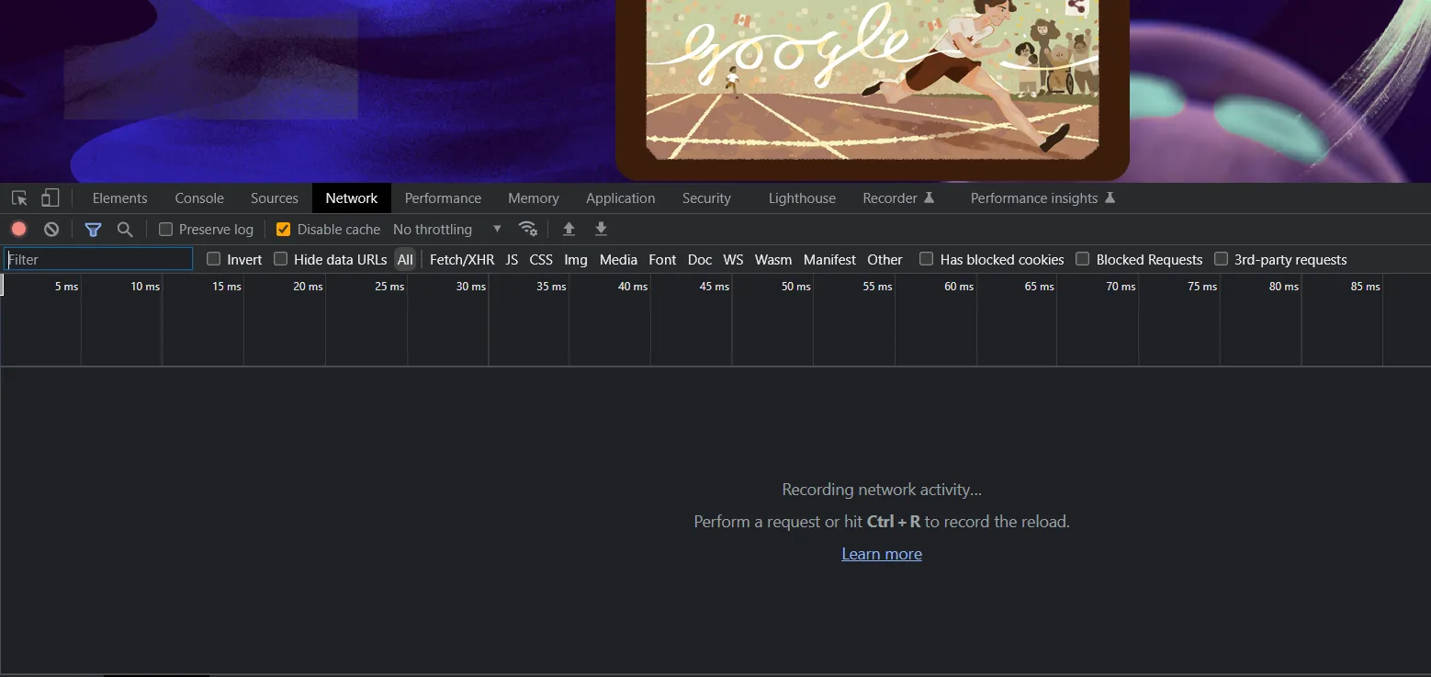The image size is (1431, 677).
Task: Select the All request type filter
Action: point(405,260)
